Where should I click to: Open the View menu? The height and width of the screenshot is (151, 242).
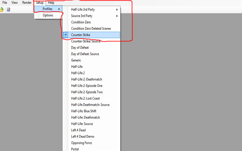pos(15,3)
